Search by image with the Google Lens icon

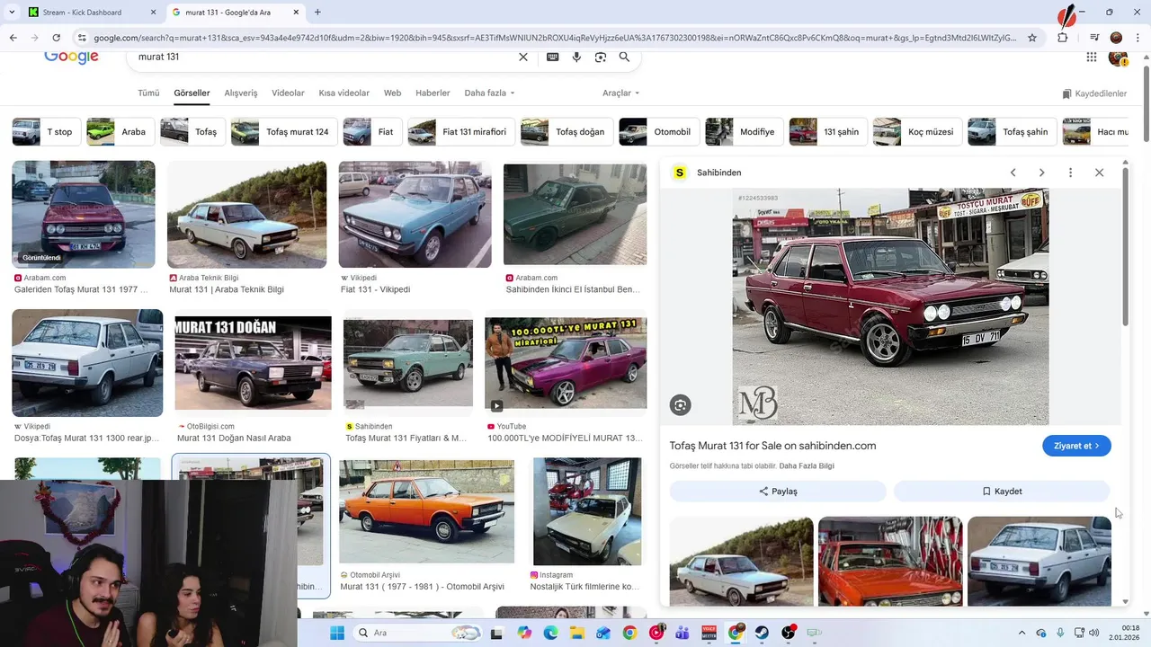[601, 57]
